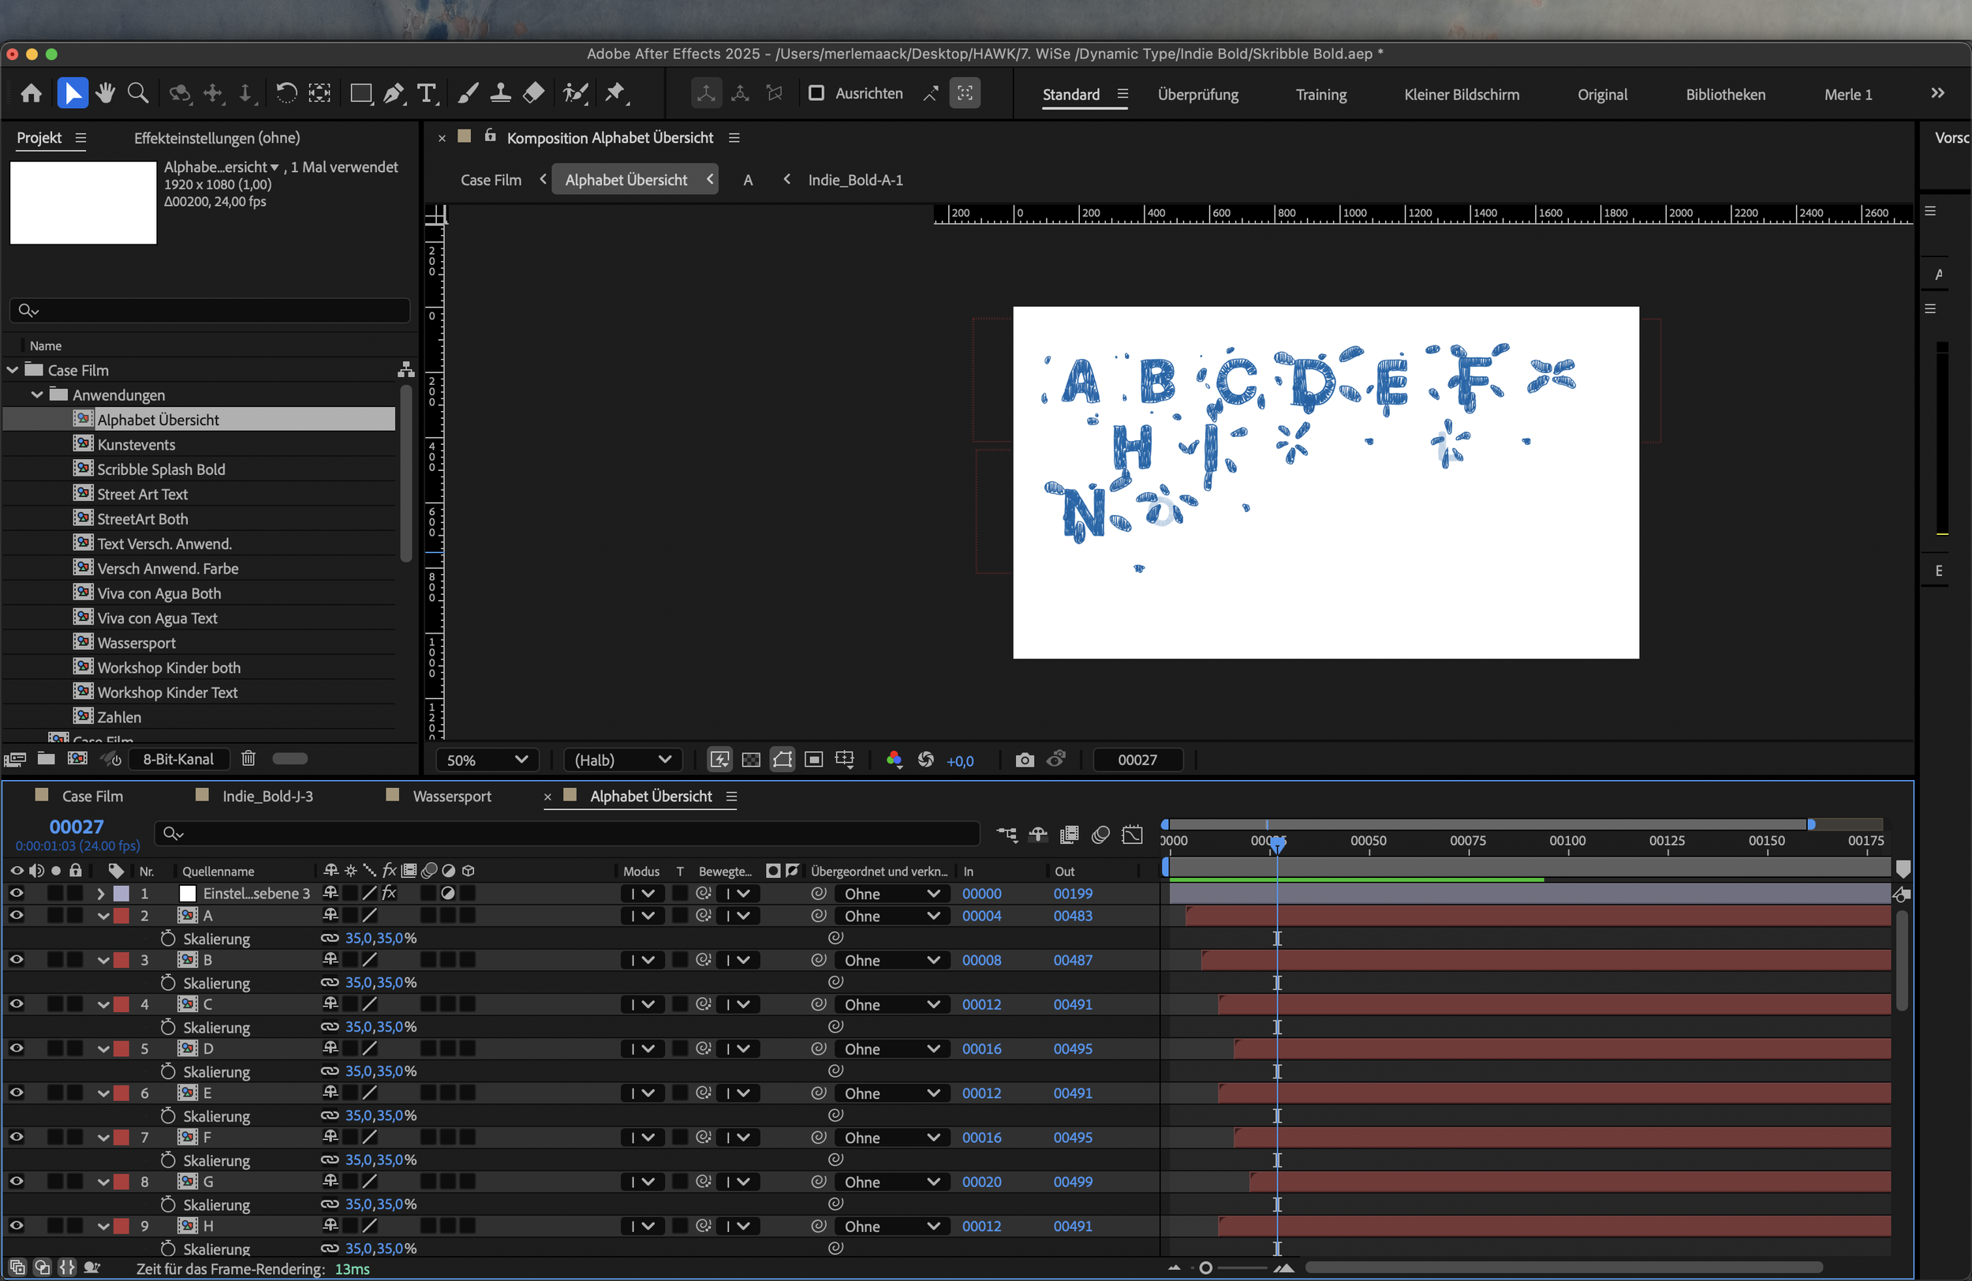Image resolution: width=1972 pixels, height=1281 pixels.
Task: Toggle visibility of layer D
Action: (x=16, y=1048)
